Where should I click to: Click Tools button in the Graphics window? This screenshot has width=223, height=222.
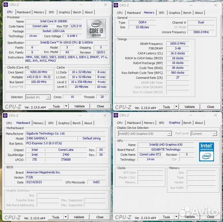coord(167,217)
